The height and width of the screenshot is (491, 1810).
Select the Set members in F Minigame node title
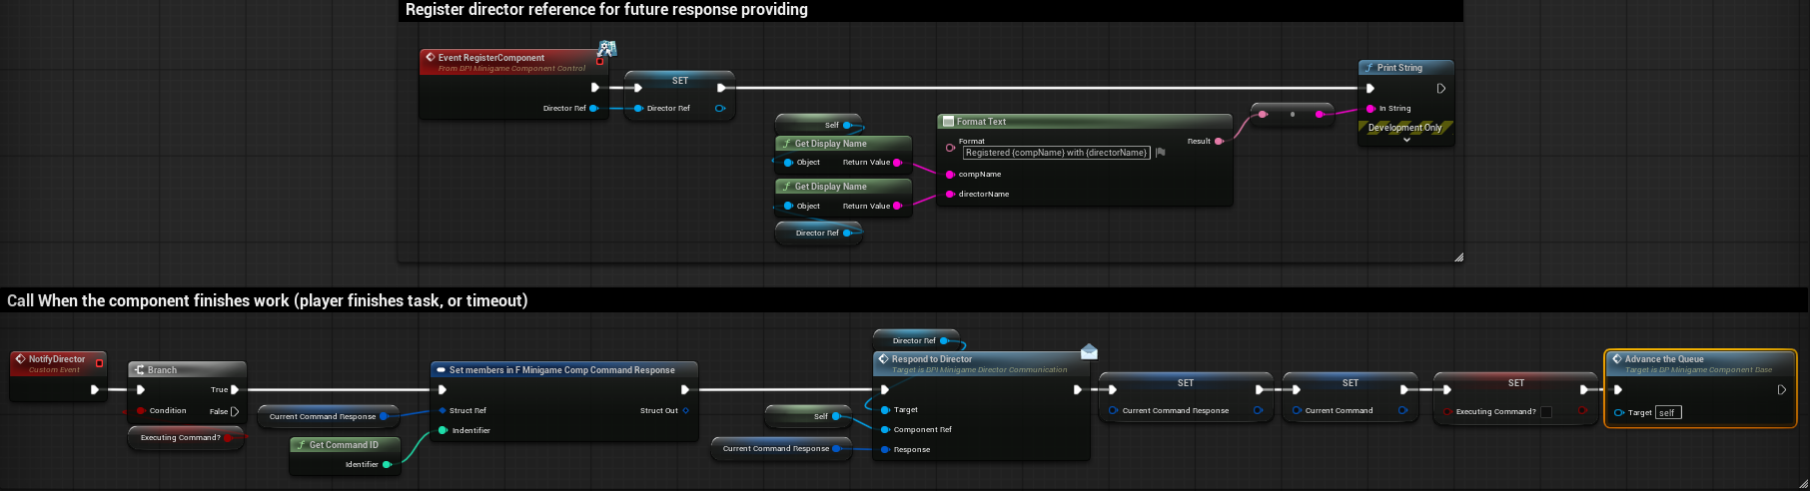[561, 370]
